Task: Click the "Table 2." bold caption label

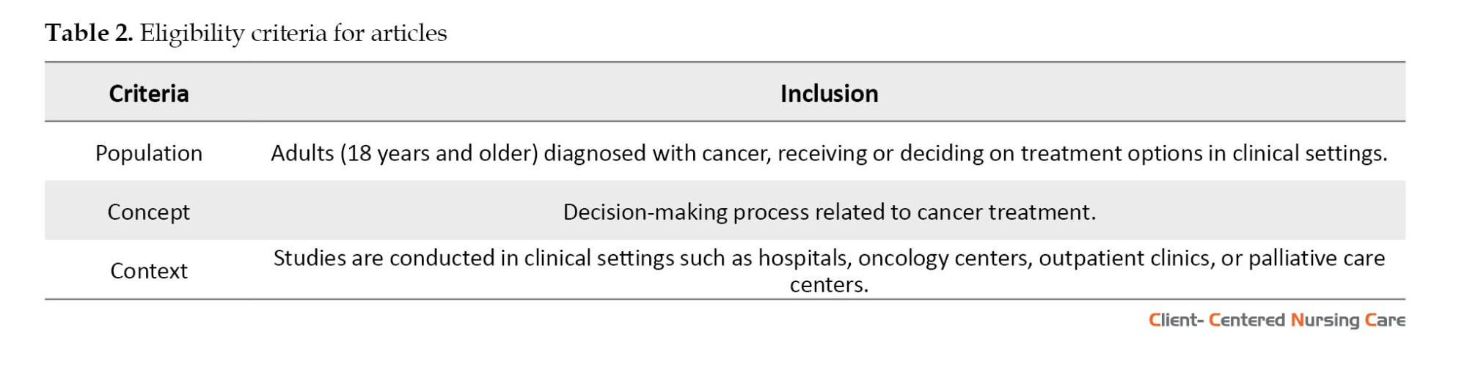Action: coord(89,33)
